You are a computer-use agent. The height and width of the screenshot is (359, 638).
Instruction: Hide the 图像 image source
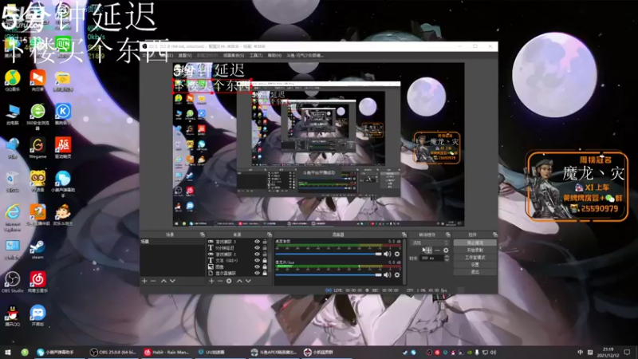(x=257, y=266)
